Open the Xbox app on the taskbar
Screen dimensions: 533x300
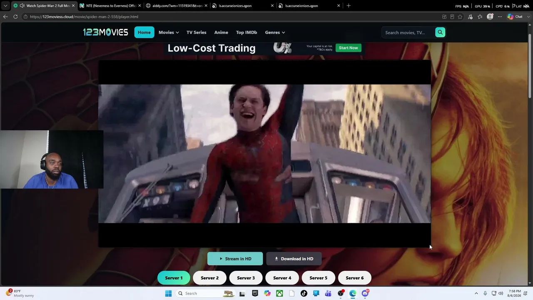(x=279, y=293)
